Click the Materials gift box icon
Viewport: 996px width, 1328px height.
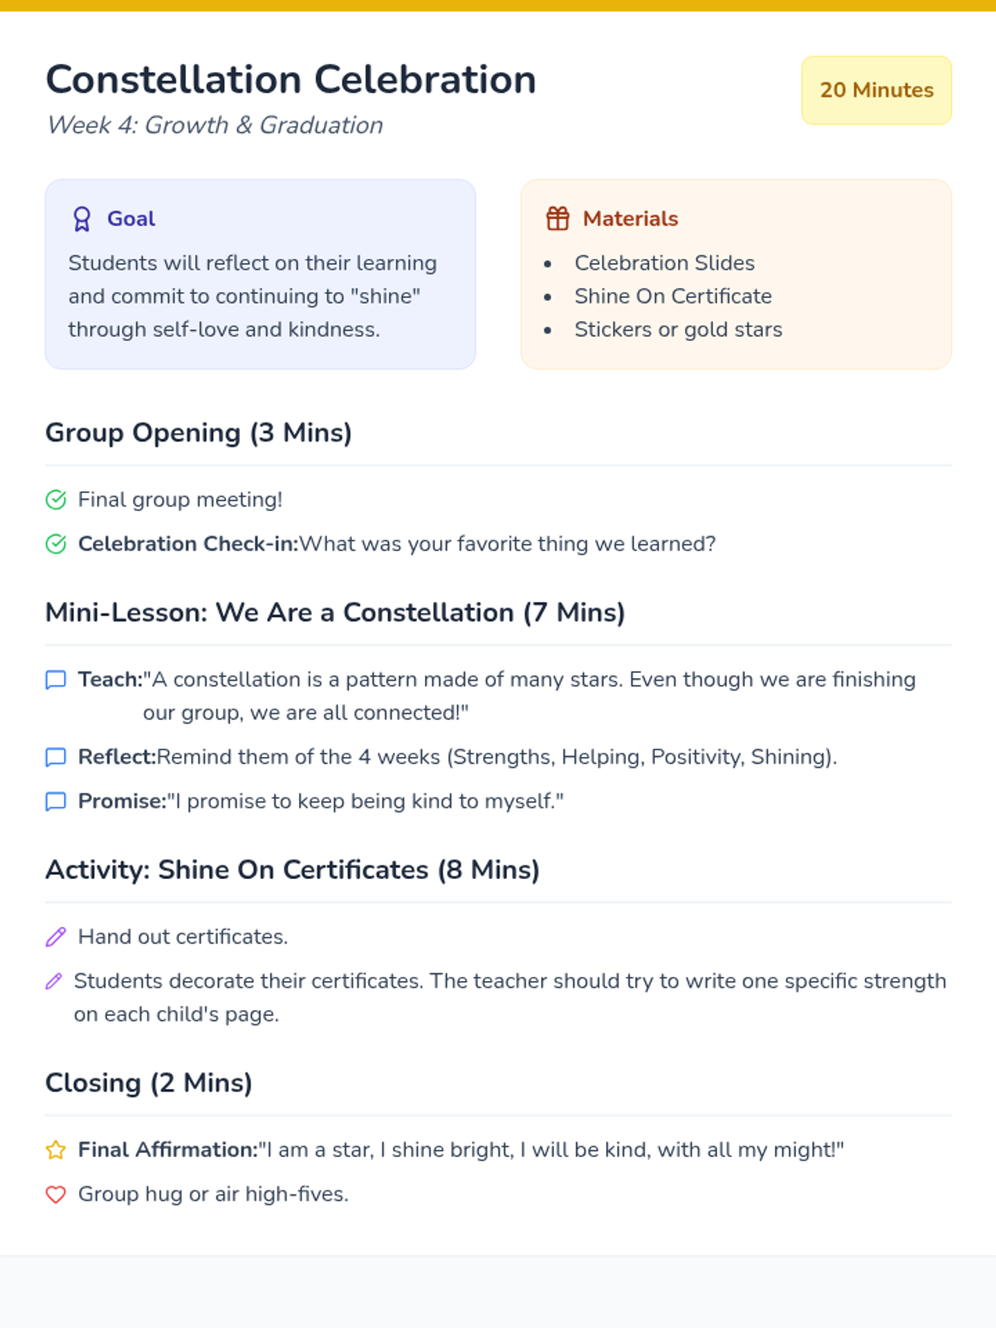click(x=558, y=219)
